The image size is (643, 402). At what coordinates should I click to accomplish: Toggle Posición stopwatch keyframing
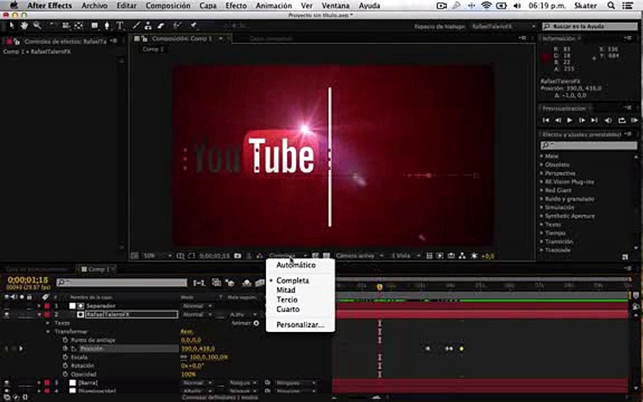click(x=65, y=348)
